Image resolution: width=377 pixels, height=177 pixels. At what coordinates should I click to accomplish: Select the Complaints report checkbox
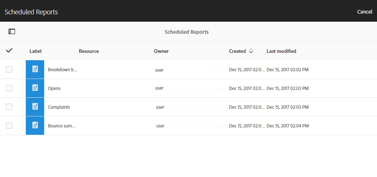(9, 107)
